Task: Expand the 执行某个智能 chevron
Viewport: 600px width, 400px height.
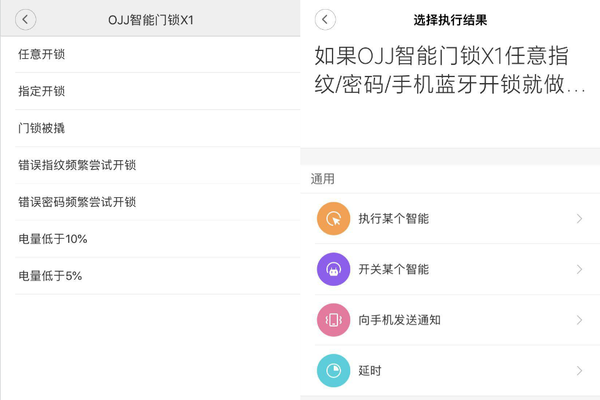Action: pos(579,219)
